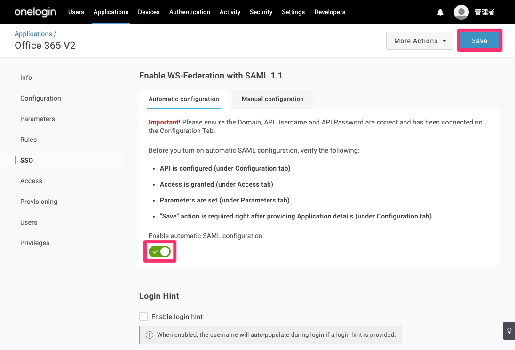The width and height of the screenshot is (515, 350).
Task: Open the Authentication top menu
Action: click(x=190, y=12)
